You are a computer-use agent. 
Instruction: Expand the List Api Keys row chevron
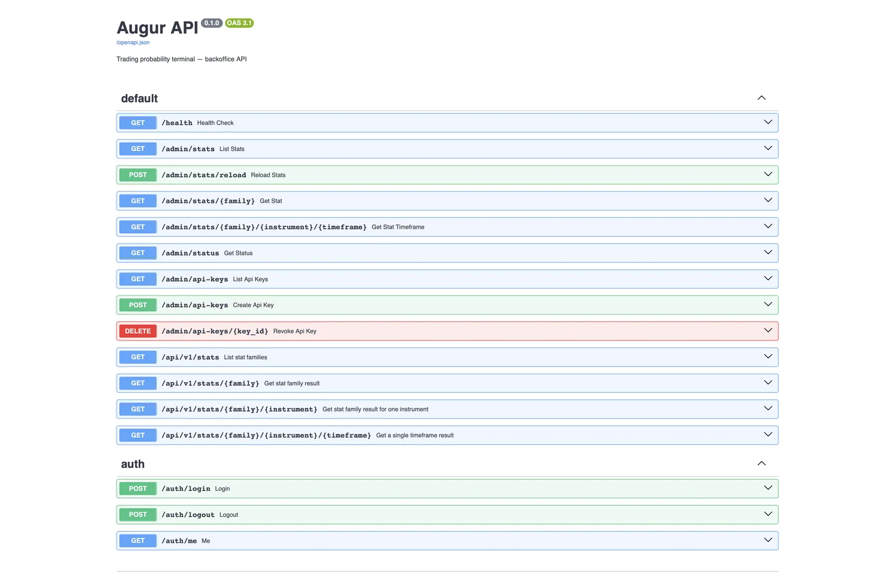point(768,278)
